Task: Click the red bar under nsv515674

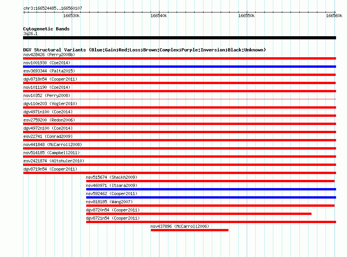Action: point(210,181)
